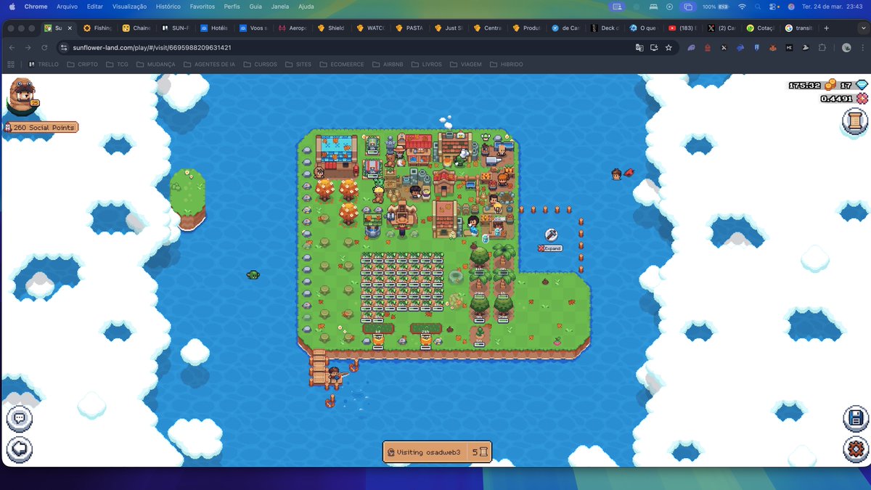Open macOS Wi-Fi status menu
The height and width of the screenshot is (490, 871).
coord(743,7)
